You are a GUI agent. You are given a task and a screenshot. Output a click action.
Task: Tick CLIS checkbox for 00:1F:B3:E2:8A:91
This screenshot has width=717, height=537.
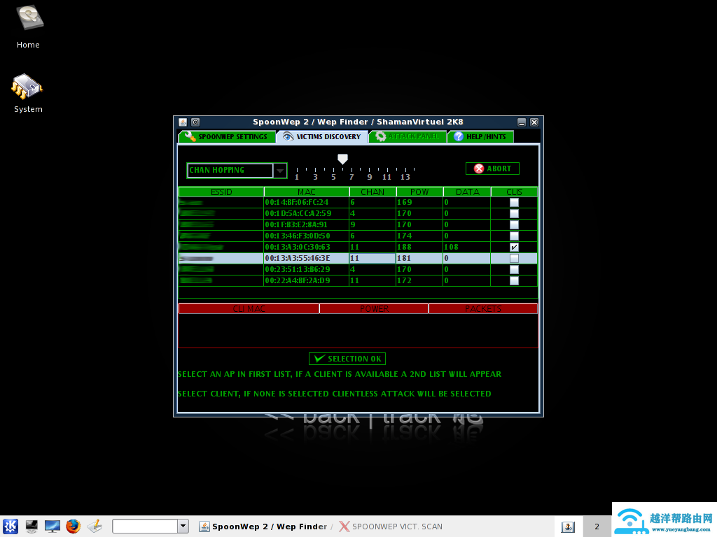pyautogui.click(x=514, y=224)
